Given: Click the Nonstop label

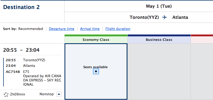Looking at the screenshot, I should (47, 94).
